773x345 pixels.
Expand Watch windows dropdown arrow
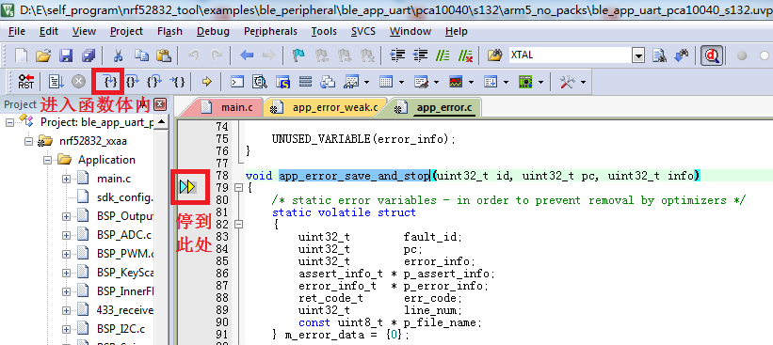point(367,82)
